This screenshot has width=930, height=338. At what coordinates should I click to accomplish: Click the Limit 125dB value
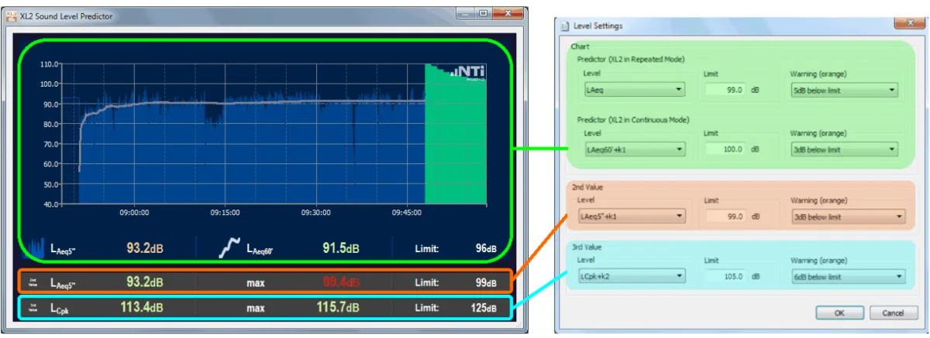(x=484, y=308)
